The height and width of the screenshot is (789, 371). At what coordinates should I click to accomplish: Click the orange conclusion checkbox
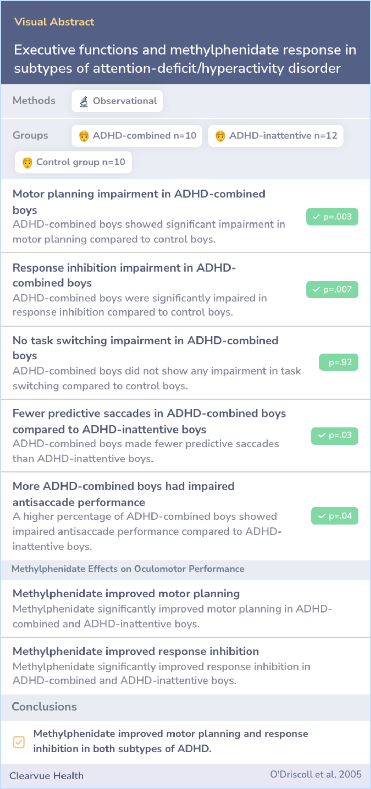coord(19,742)
